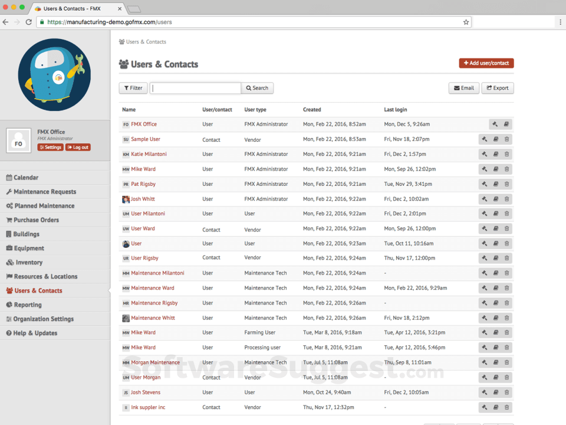Open Organization Settings from the sidebar

click(x=9, y=319)
